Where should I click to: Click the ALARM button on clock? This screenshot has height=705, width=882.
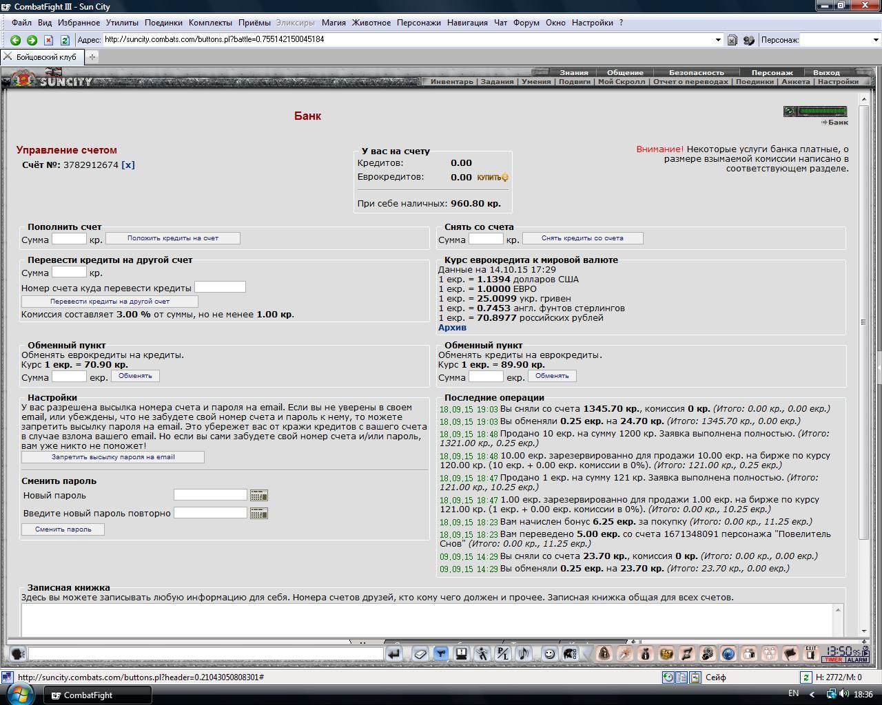point(857,660)
